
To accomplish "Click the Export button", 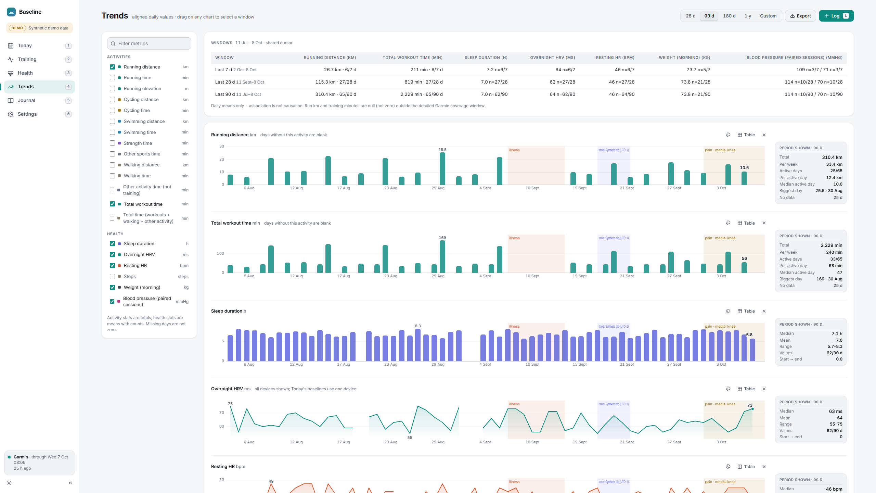I will tap(800, 16).
